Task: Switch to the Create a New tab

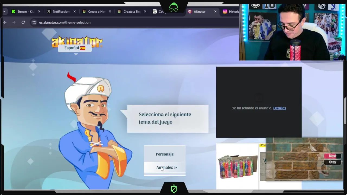Action: 97,11
